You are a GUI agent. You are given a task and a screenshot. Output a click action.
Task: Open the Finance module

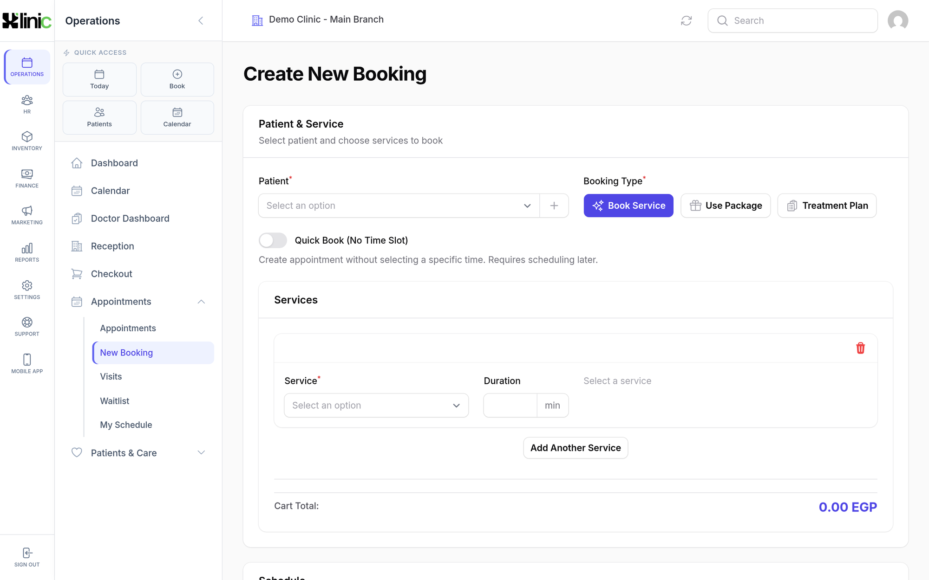pos(27,178)
